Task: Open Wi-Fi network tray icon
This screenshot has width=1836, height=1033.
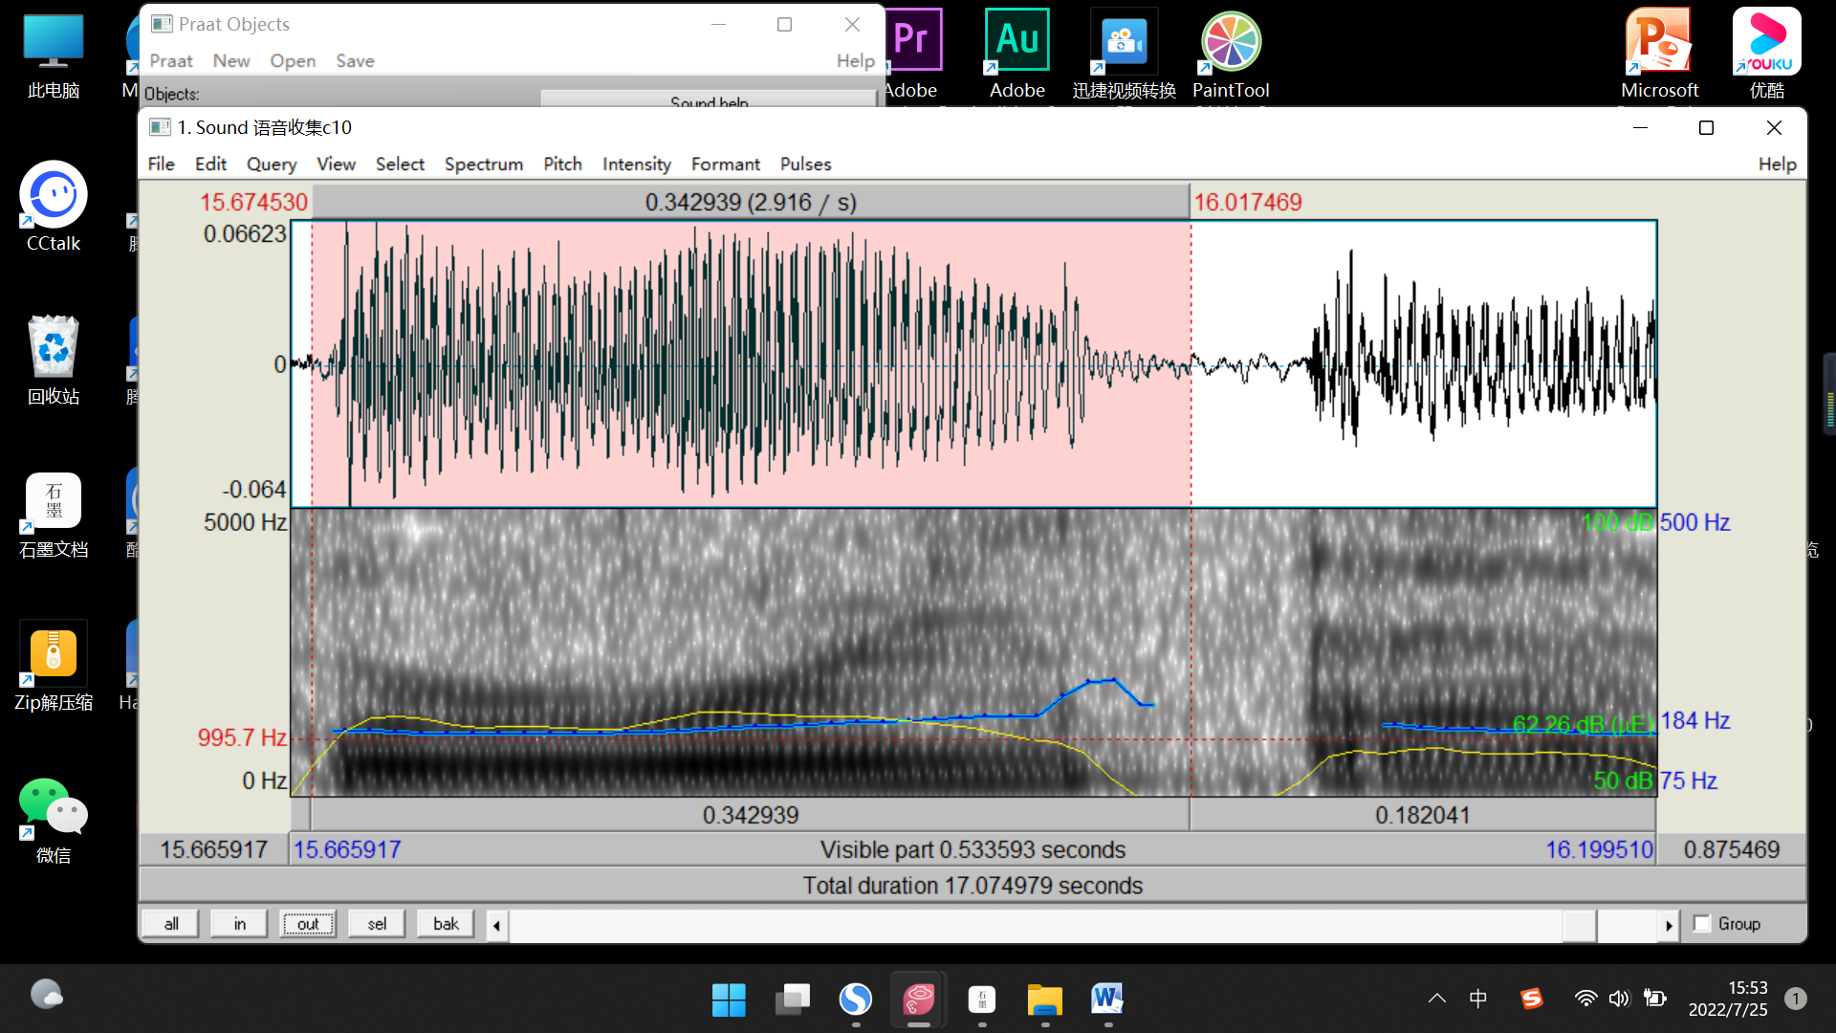Action: pos(1585,999)
